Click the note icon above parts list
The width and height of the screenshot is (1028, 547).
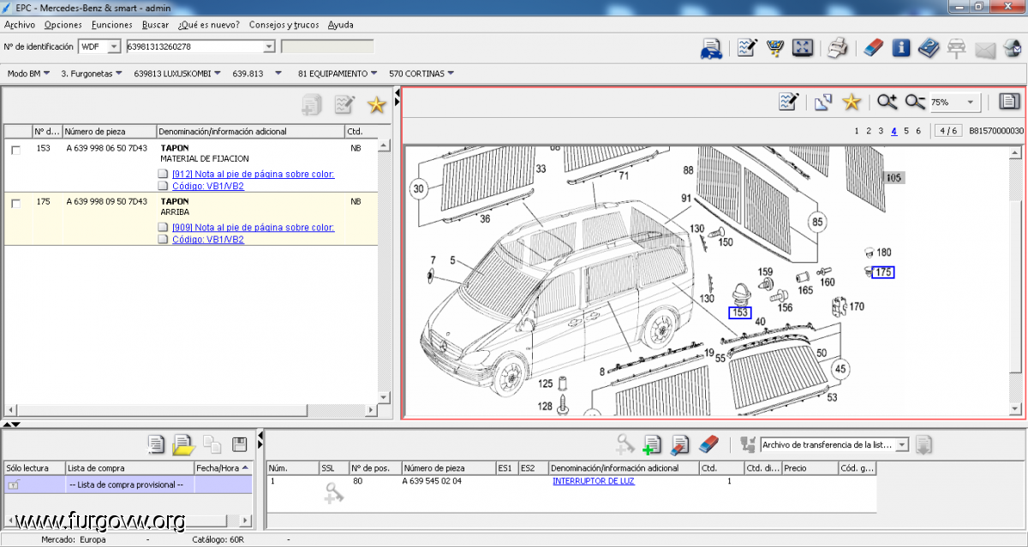tap(344, 104)
